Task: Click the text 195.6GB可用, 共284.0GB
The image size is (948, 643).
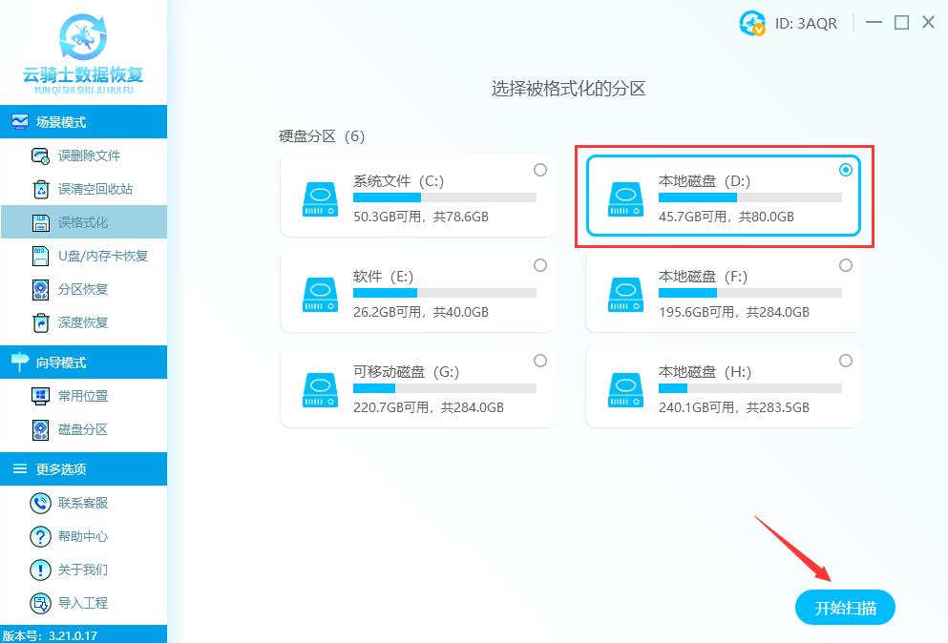Action: (734, 312)
